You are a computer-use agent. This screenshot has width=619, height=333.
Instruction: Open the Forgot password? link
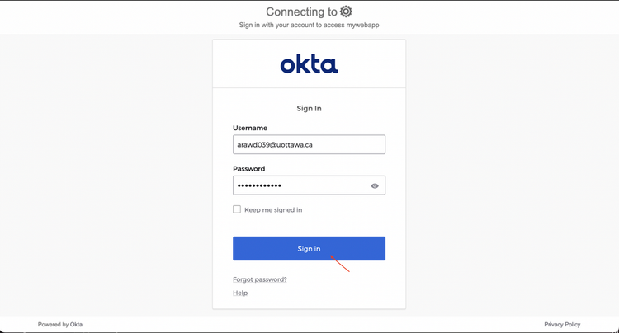pyautogui.click(x=260, y=279)
